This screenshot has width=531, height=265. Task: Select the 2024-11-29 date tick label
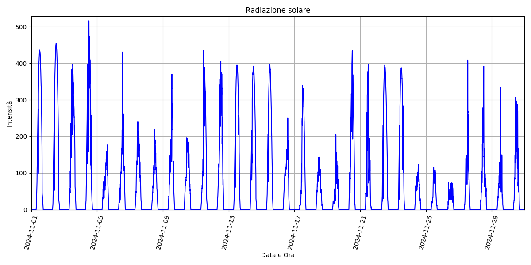click(490, 232)
